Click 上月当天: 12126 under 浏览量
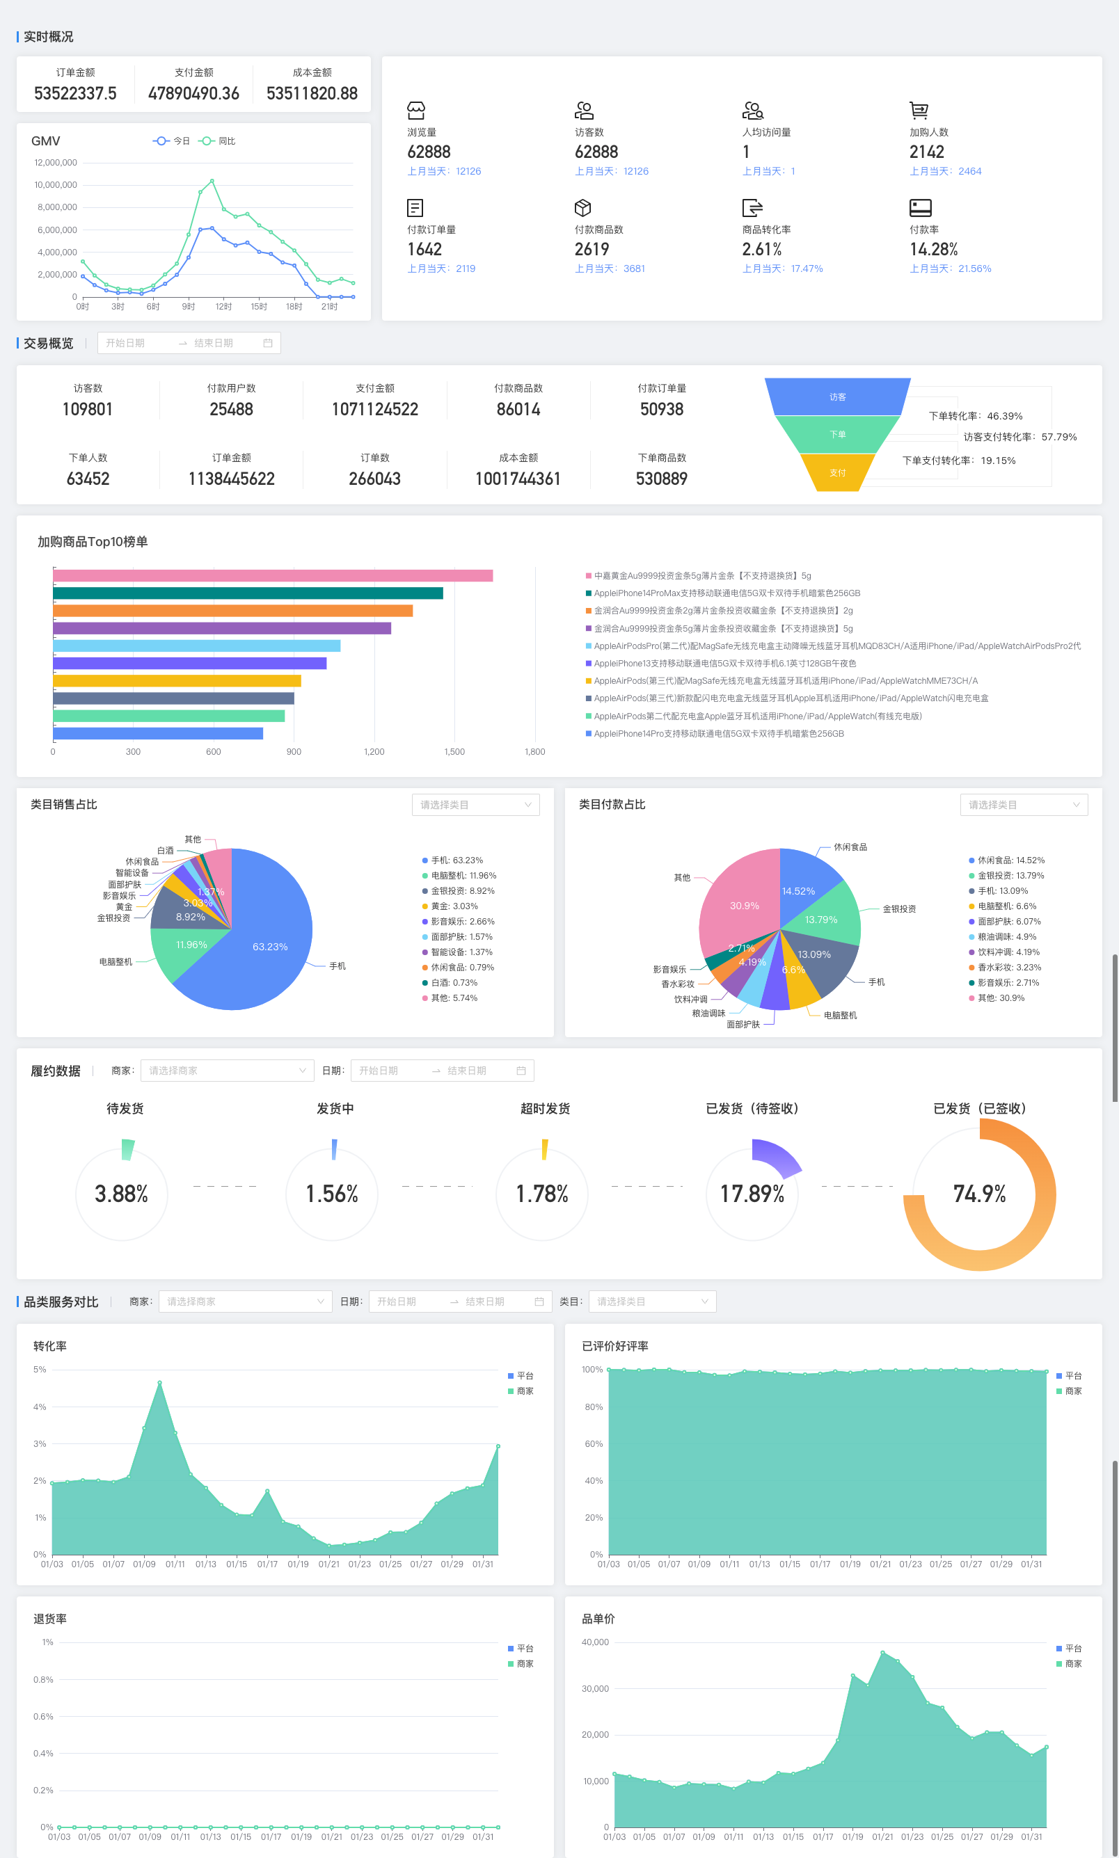This screenshot has width=1119, height=1858. pyautogui.click(x=444, y=171)
